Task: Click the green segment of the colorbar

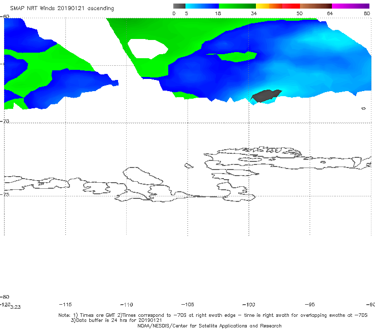Action: point(237,6)
